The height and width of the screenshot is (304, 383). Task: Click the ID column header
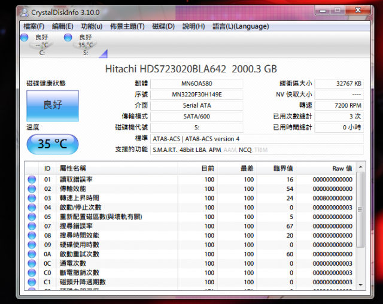point(47,169)
